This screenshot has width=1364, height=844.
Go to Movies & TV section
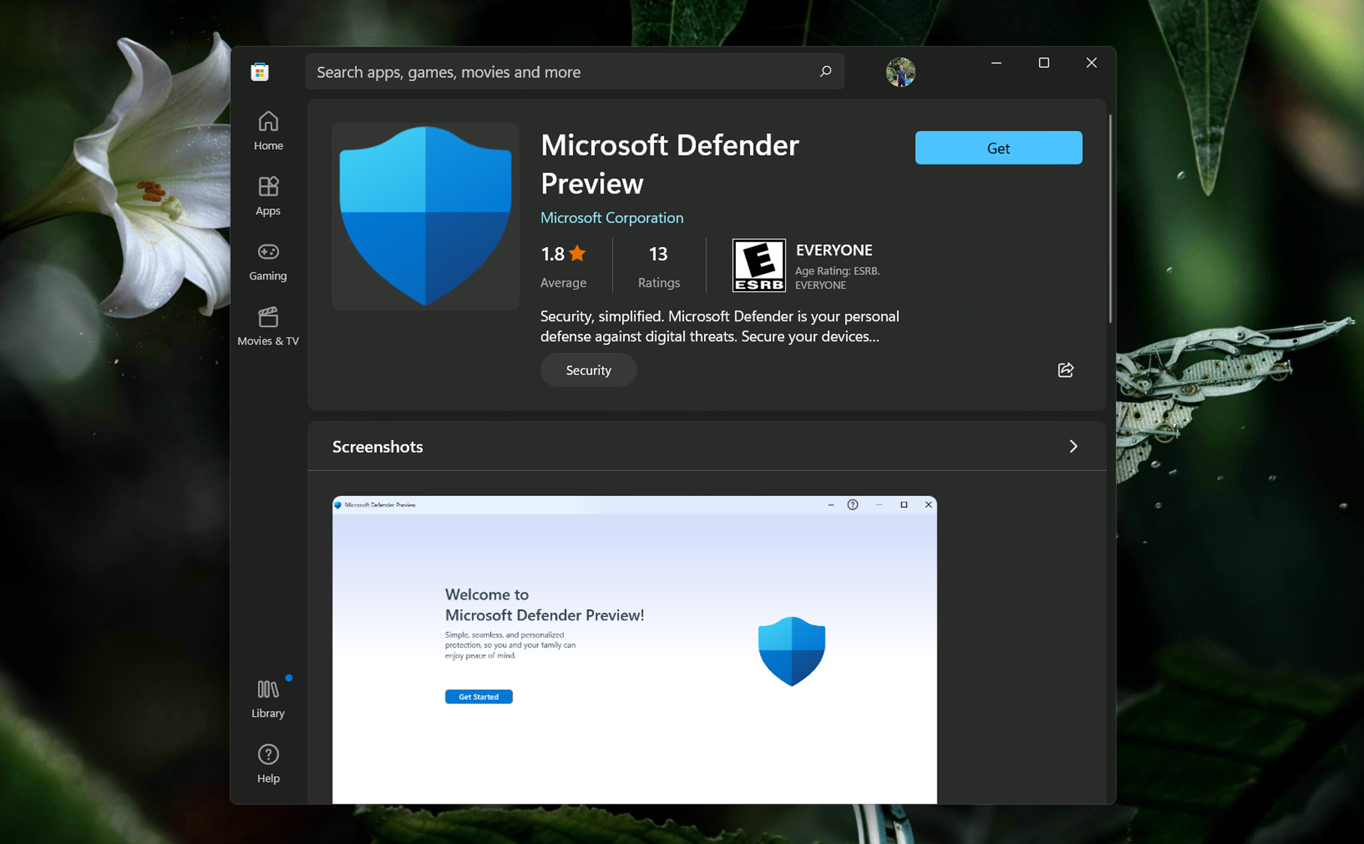click(x=268, y=325)
